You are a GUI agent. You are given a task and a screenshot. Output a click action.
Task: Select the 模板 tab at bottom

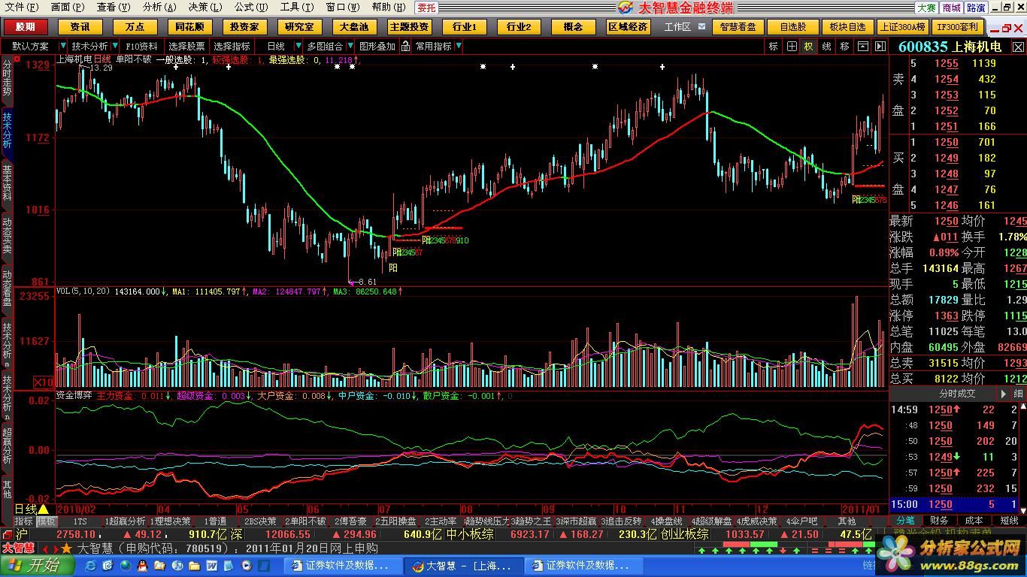pyautogui.click(x=47, y=521)
